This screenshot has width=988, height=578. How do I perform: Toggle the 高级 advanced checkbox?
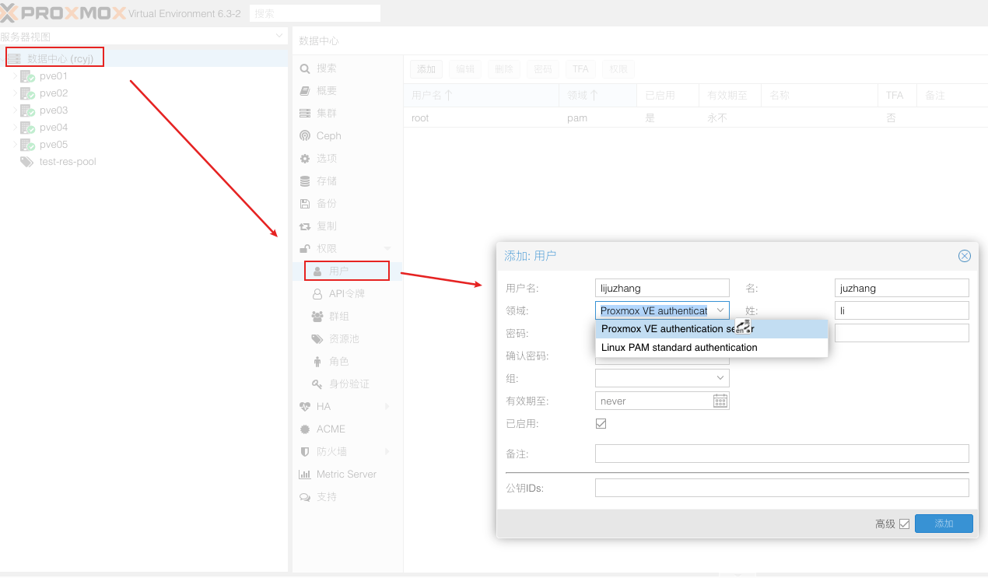pos(904,524)
